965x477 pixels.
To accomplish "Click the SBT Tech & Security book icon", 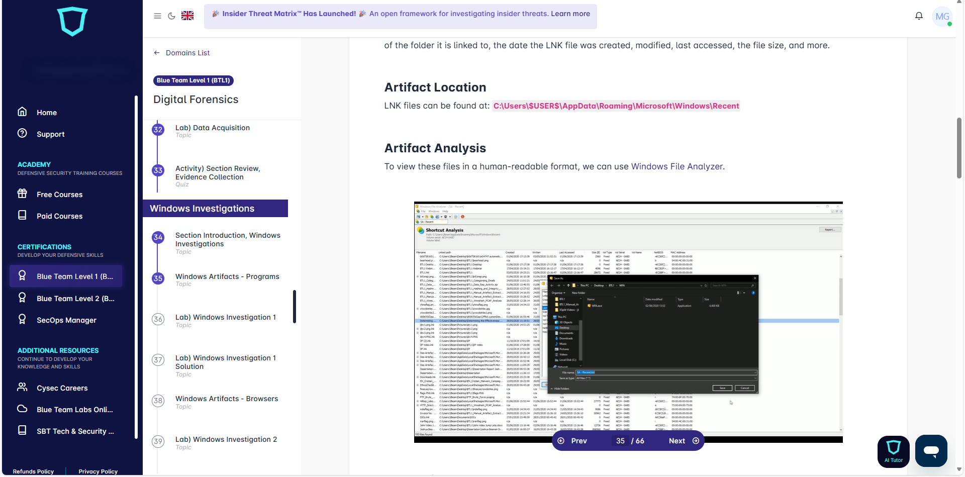I will click(x=22, y=430).
